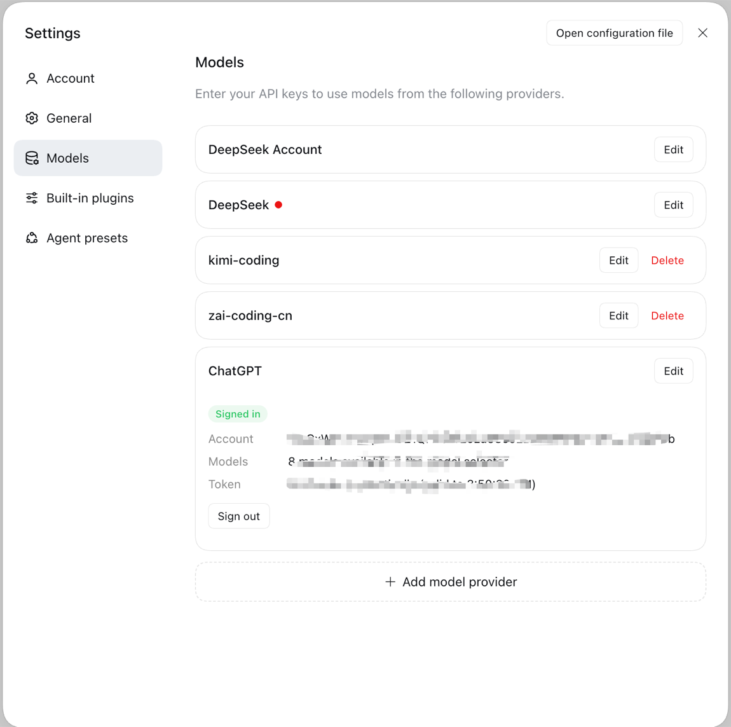The width and height of the screenshot is (731, 727).
Task: Close the Settings dialog with X
Action: click(702, 32)
